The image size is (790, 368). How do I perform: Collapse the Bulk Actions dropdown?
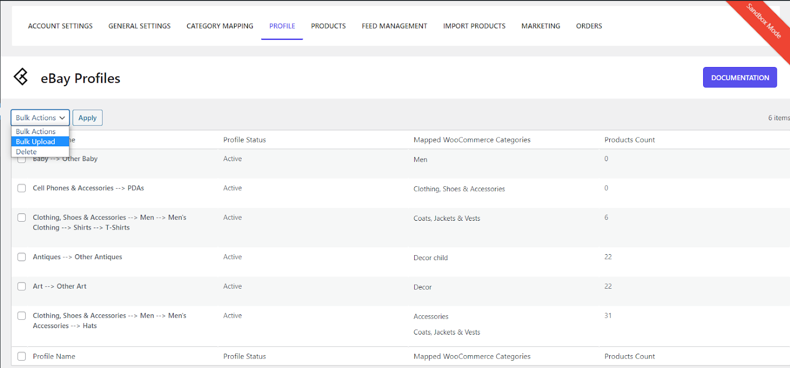click(40, 118)
